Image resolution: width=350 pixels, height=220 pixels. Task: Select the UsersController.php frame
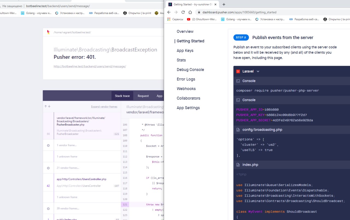(82, 182)
